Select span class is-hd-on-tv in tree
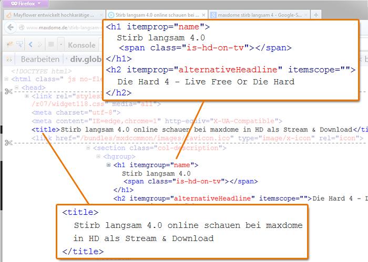 (x=190, y=181)
